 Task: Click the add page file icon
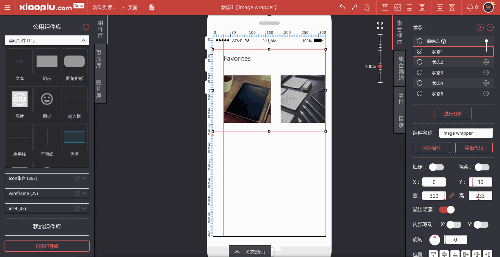pos(152,7)
